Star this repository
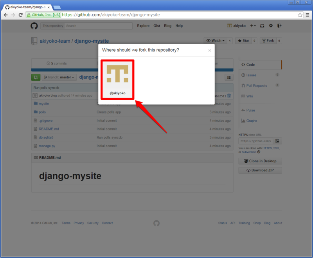 [243, 41]
